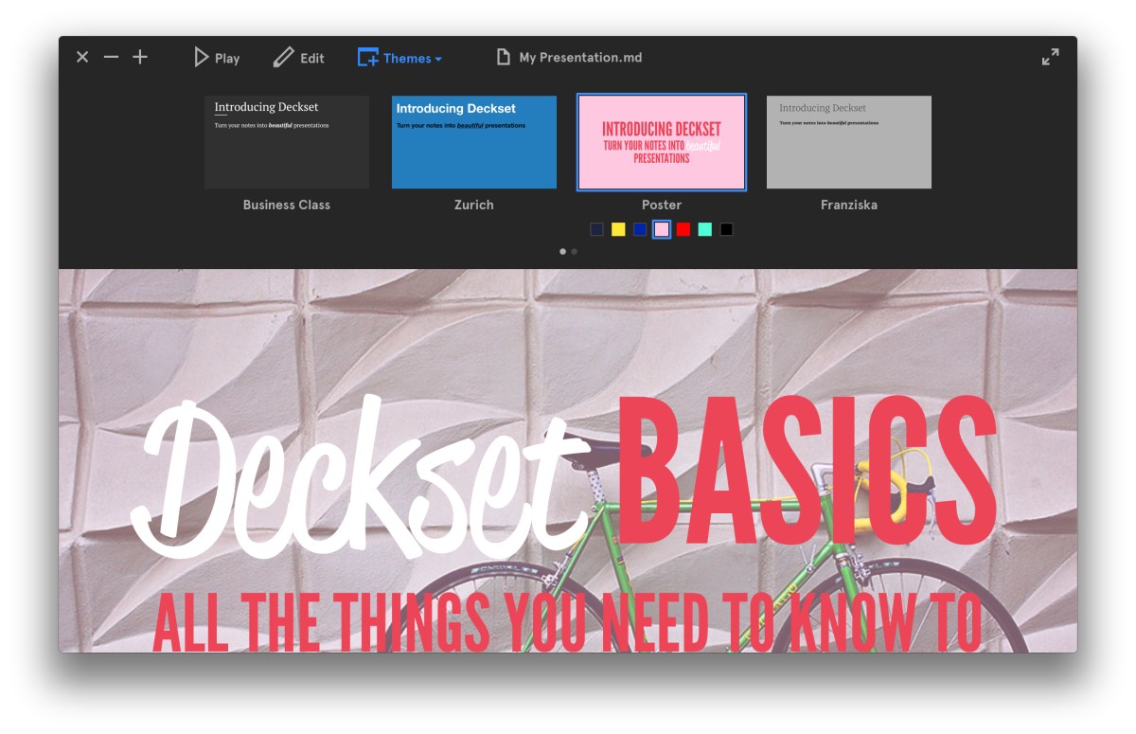Open the Edit pencil button
The width and height of the screenshot is (1136, 734).
(x=298, y=58)
